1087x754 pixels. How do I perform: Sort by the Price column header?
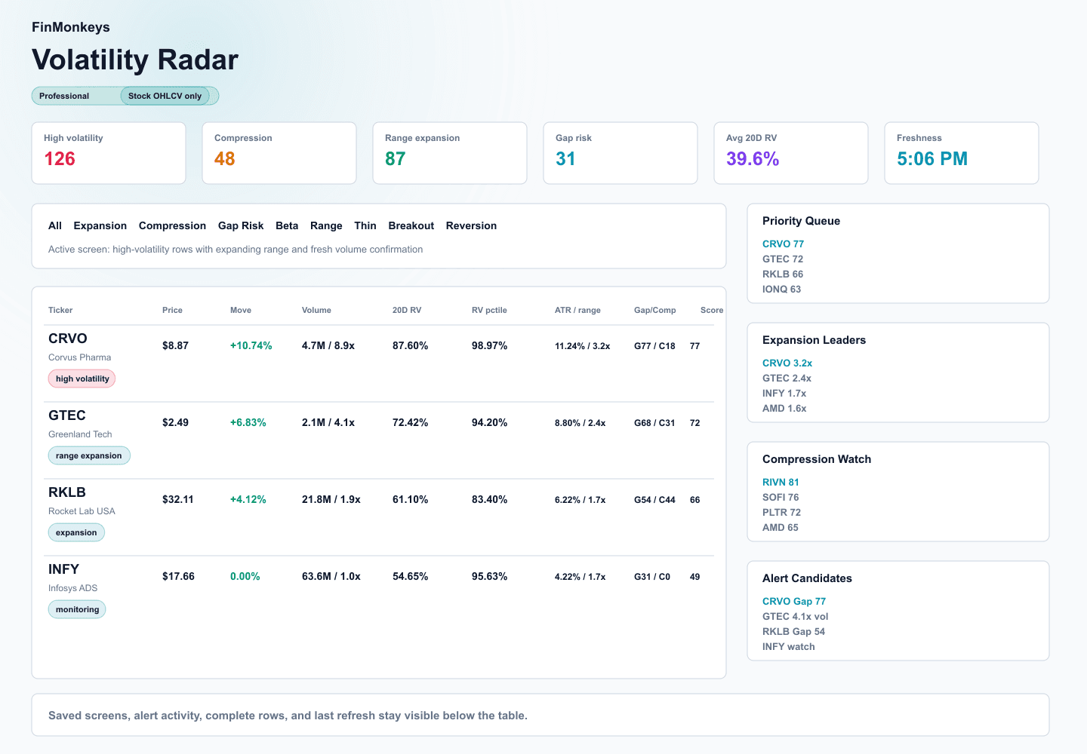point(172,310)
